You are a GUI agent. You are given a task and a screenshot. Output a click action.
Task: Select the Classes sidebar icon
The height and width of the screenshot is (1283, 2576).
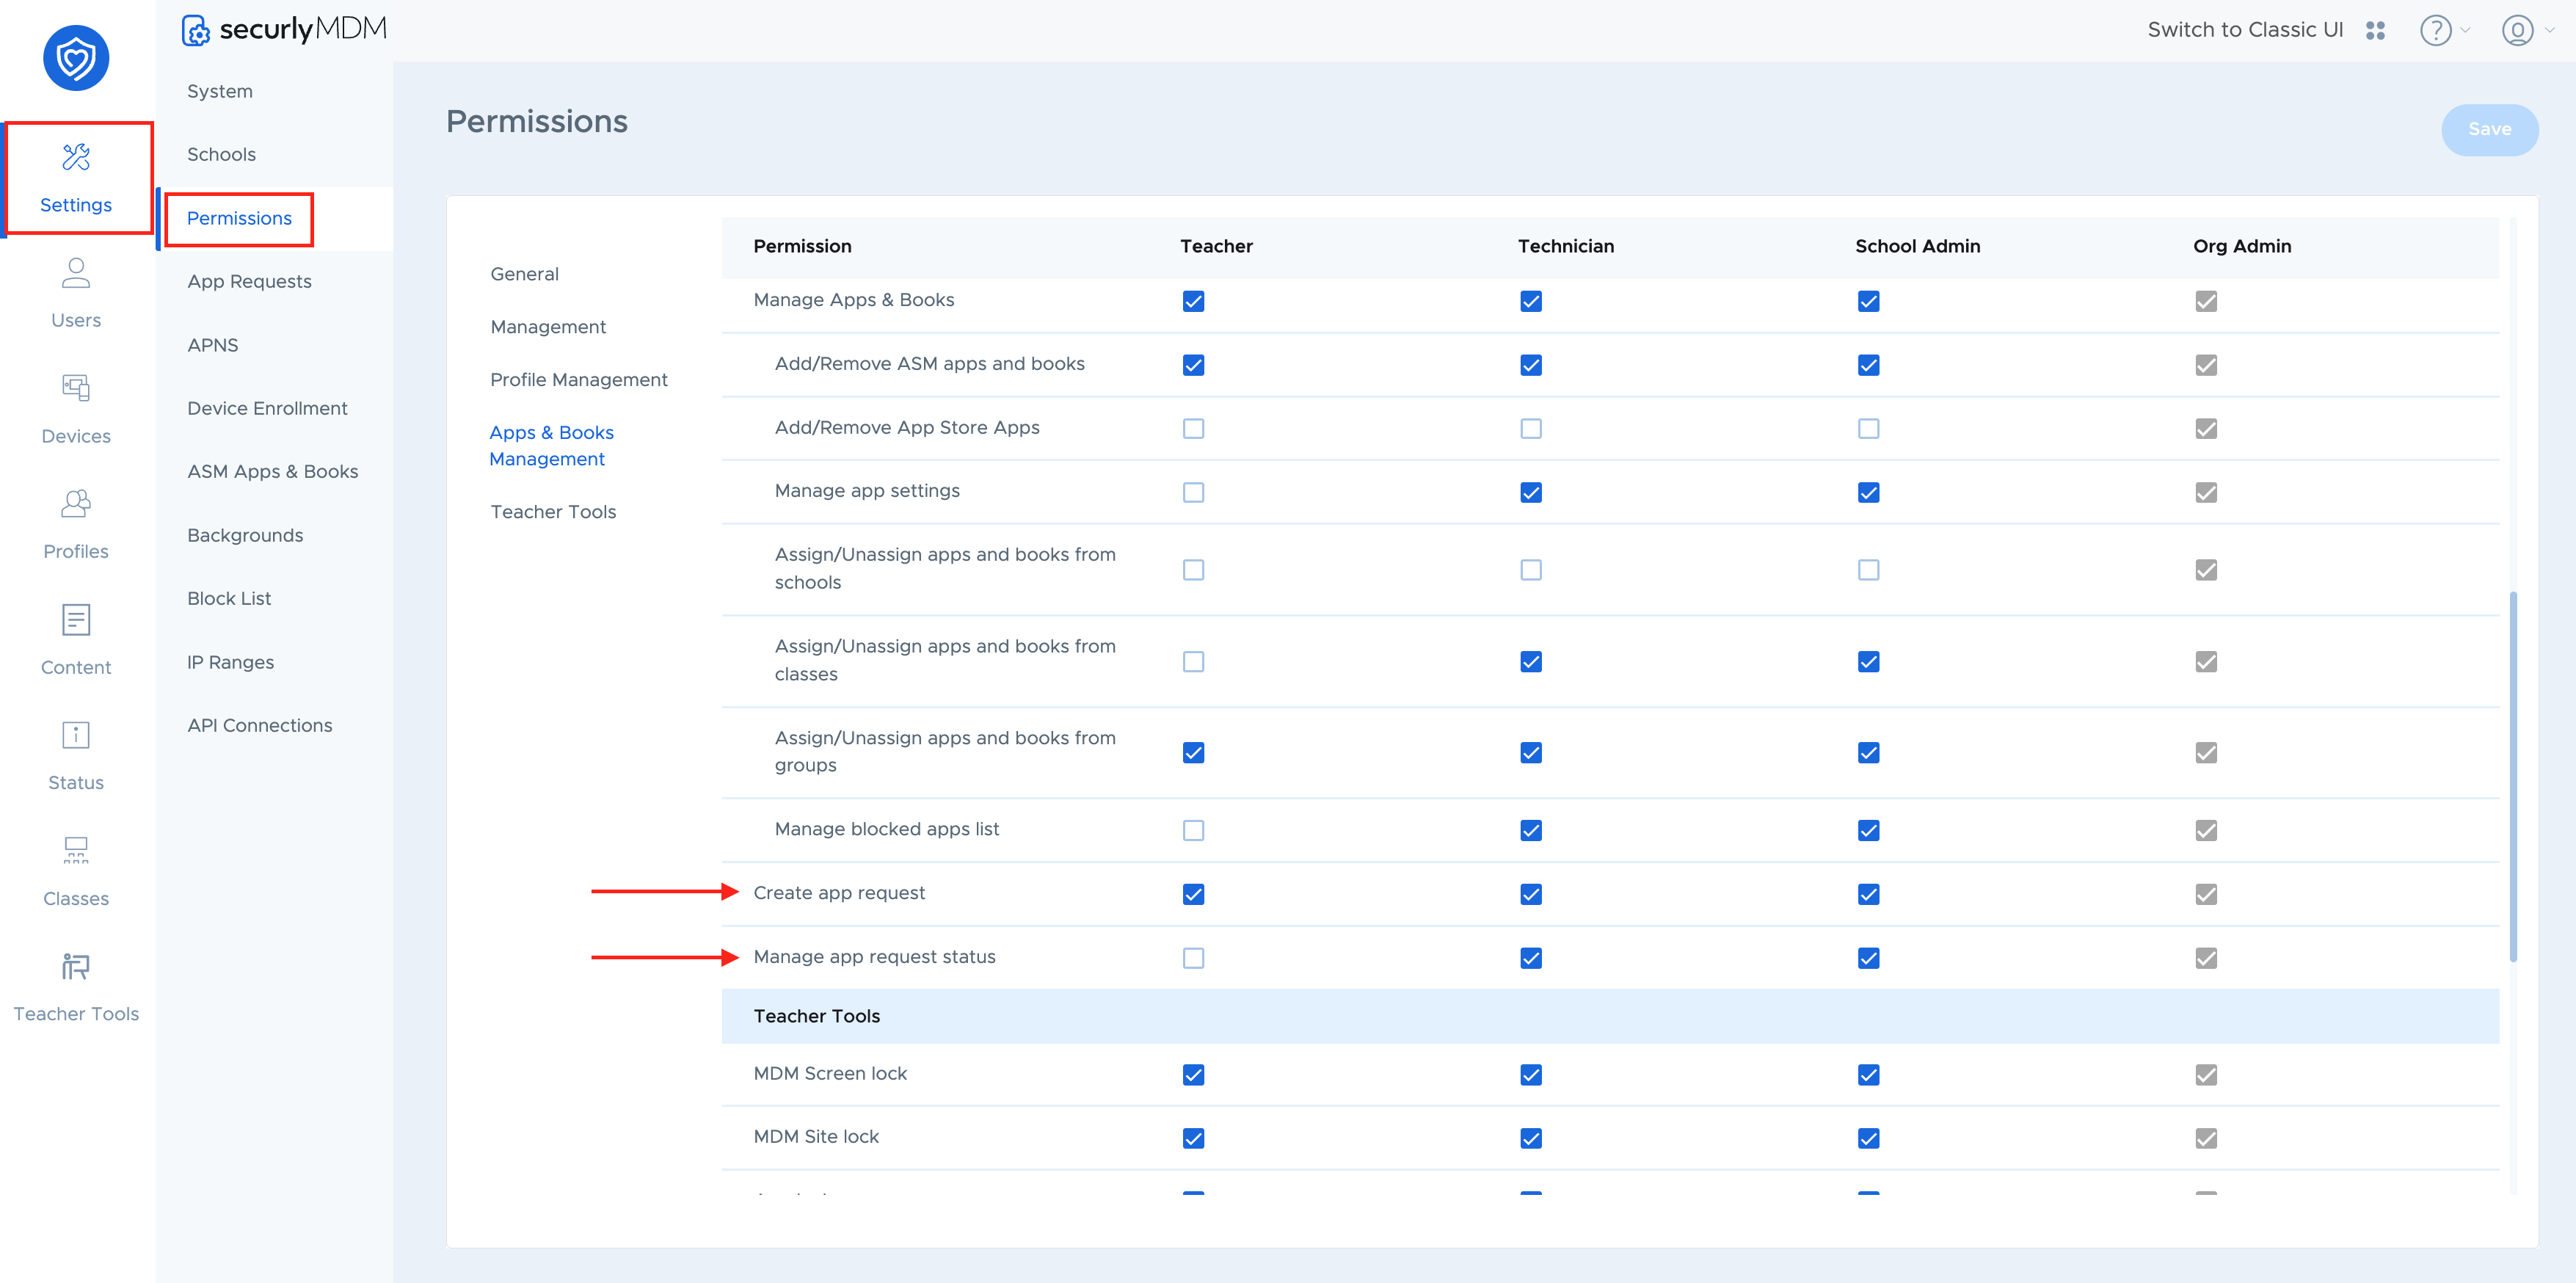coord(76,868)
